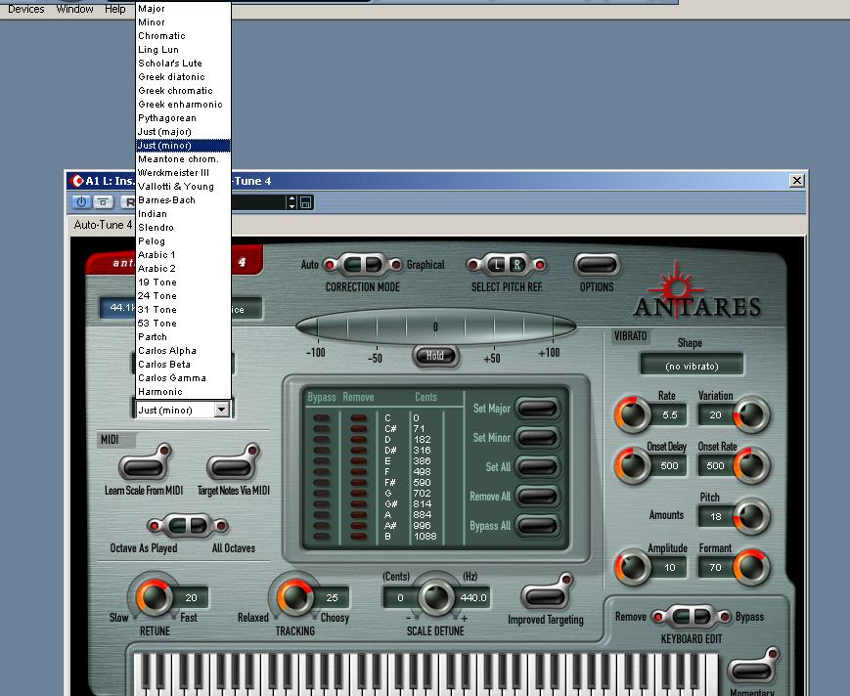Click the Options button
Screen dimensions: 850x696
coord(597,265)
